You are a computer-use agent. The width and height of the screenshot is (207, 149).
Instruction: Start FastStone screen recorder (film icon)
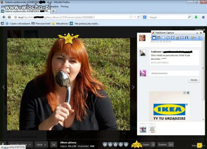[x=187, y=38]
